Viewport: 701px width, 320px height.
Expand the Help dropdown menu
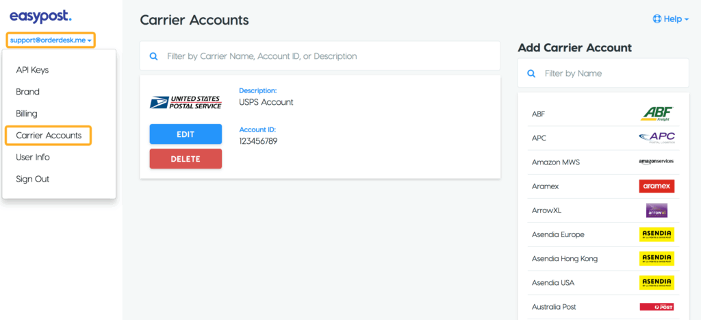[x=671, y=19]
